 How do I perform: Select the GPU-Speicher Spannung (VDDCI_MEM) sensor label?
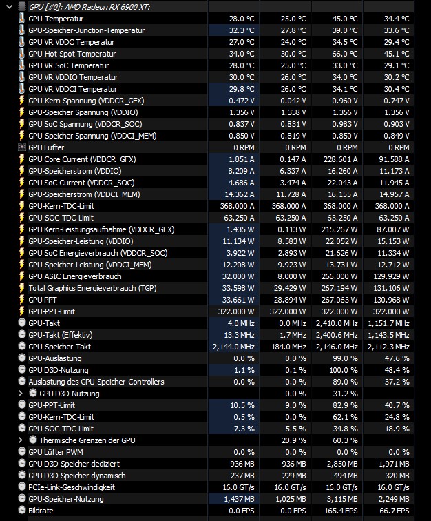(92, 136)
